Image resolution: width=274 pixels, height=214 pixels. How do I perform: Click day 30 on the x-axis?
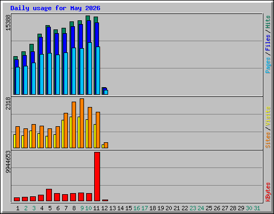pos(249,208)
